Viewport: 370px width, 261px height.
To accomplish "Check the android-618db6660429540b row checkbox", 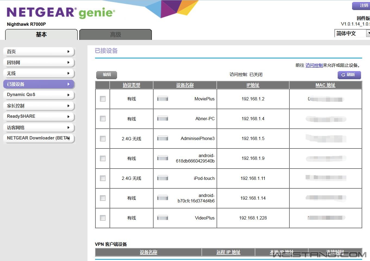I will tap(103, 158).
